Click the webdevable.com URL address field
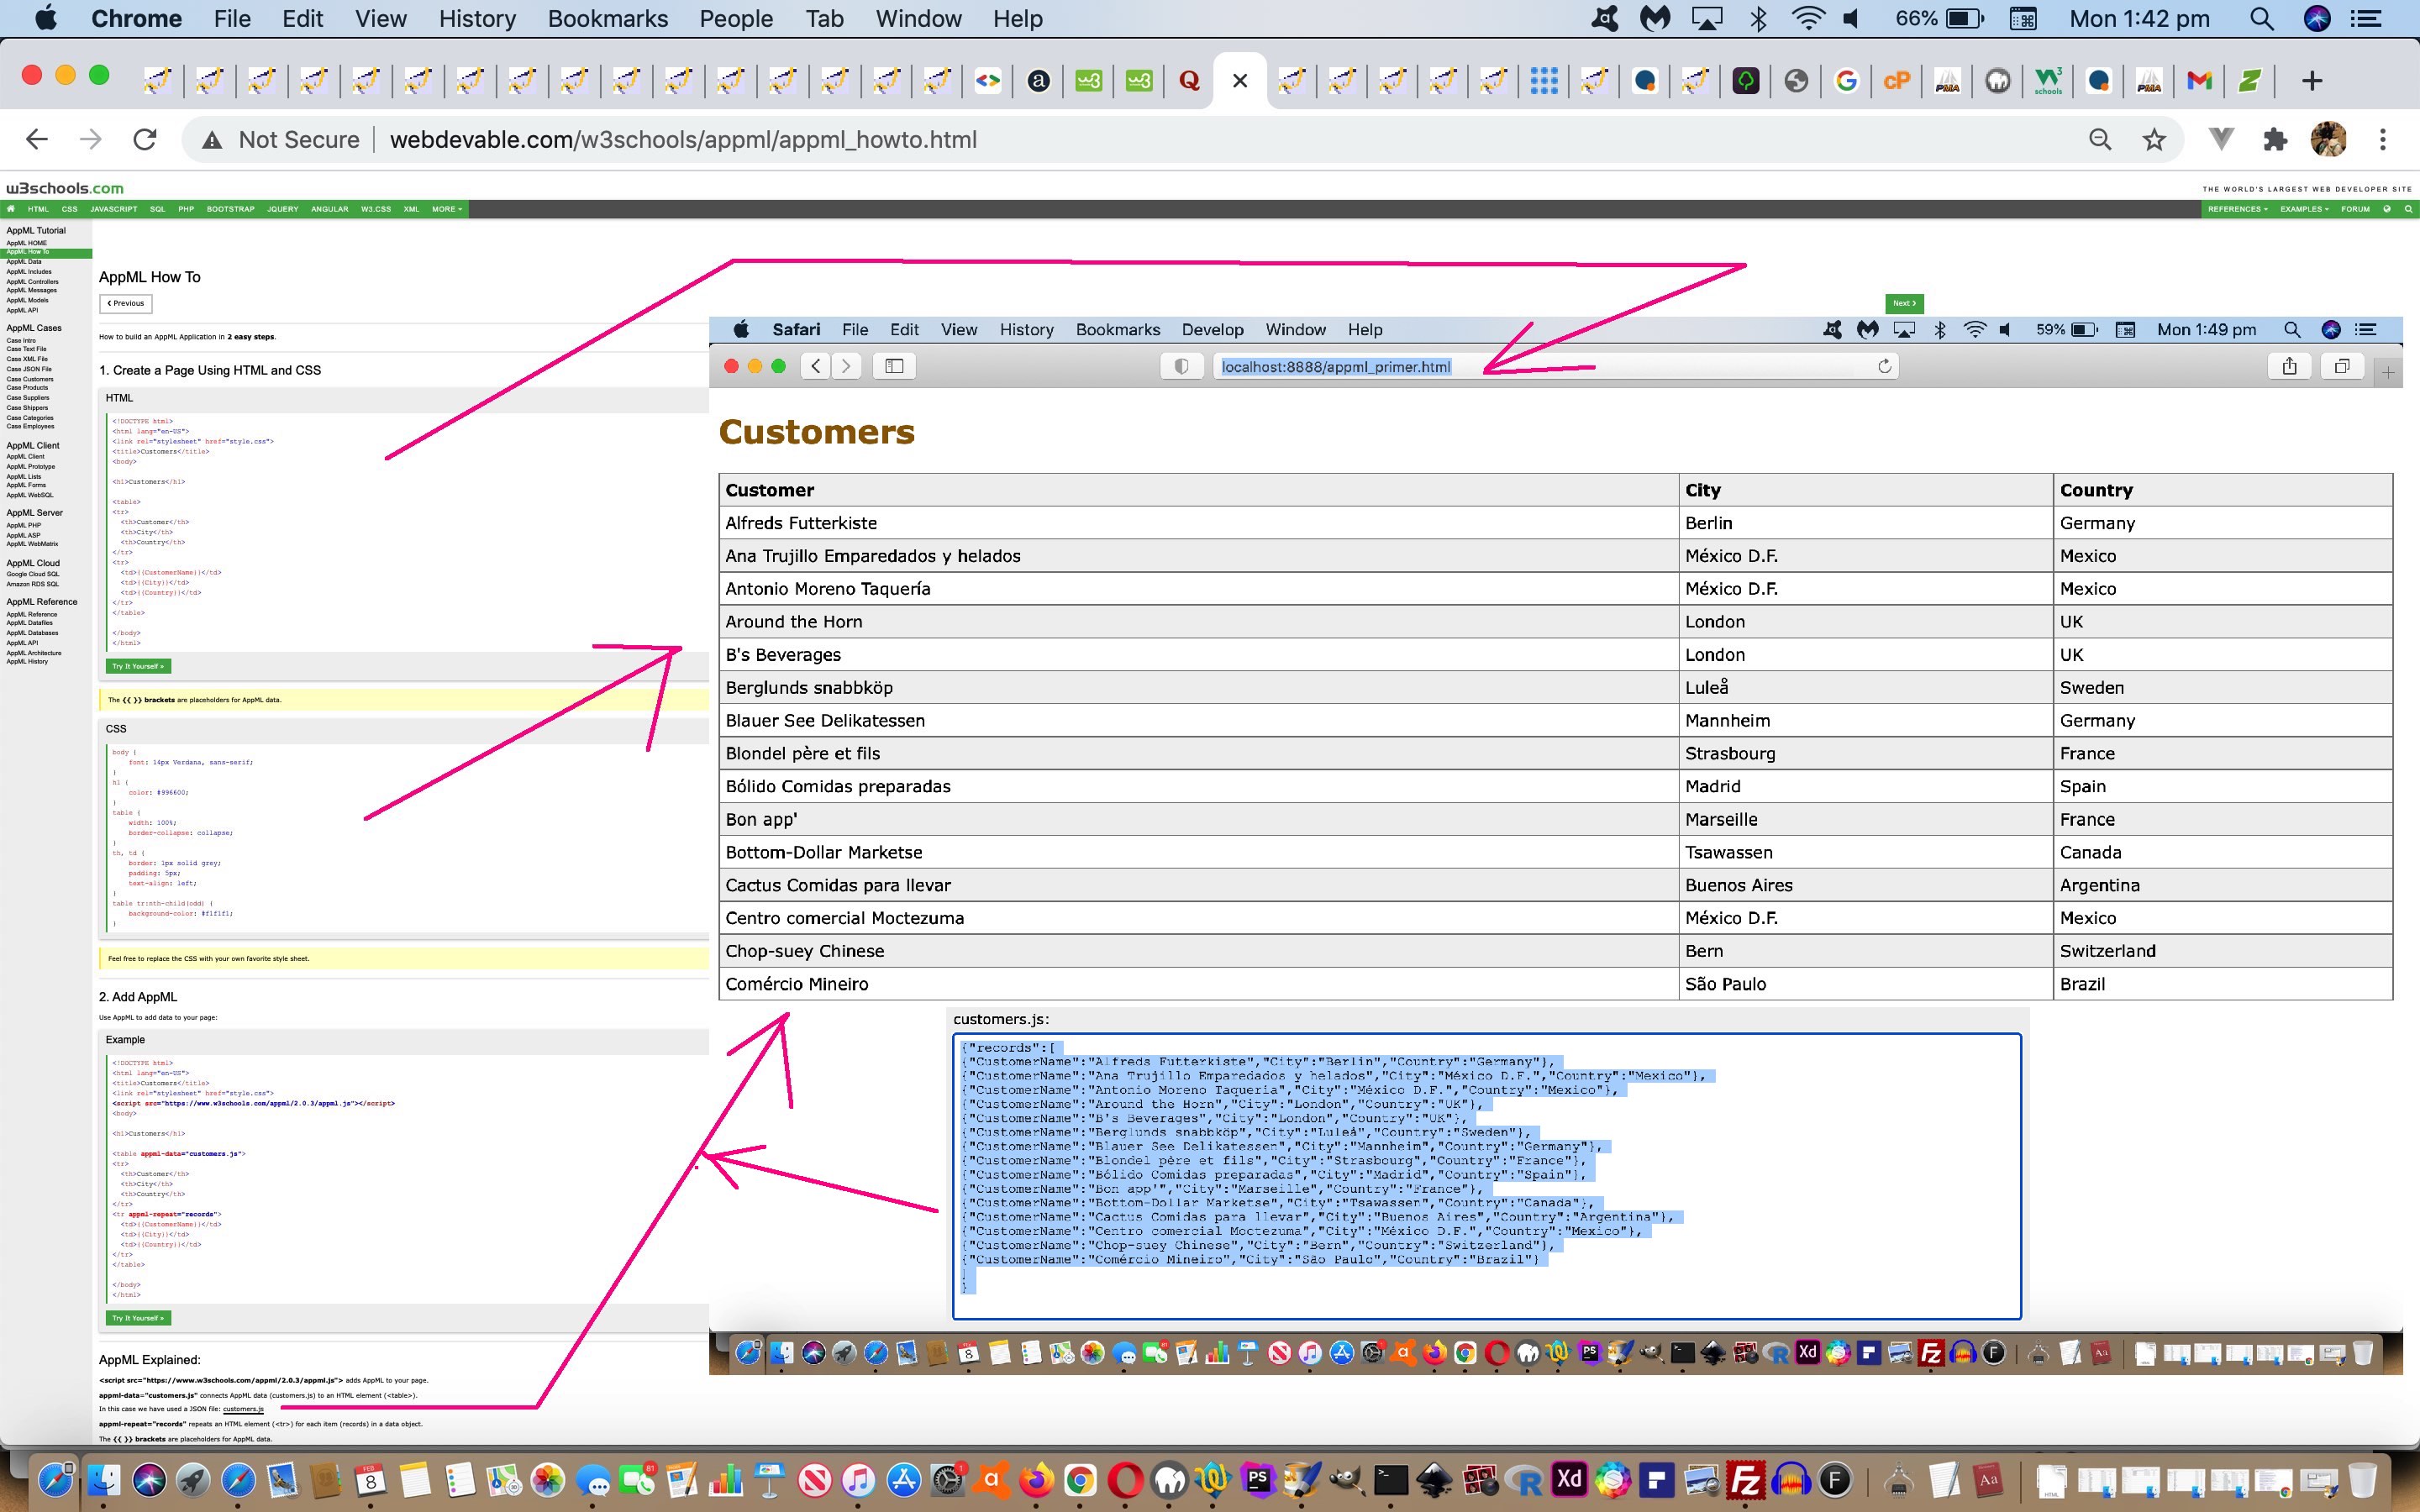Image resolution: width=2420 pixels, height=1512 pixels. coord(683,140)
